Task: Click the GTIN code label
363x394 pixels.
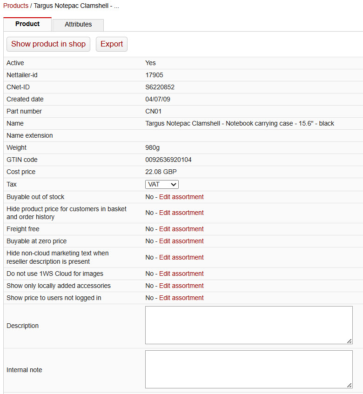Action: (x=22, y=160)
